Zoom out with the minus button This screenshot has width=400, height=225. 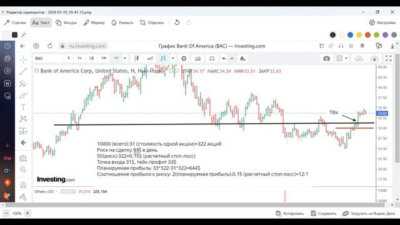(x=6, y=213)
